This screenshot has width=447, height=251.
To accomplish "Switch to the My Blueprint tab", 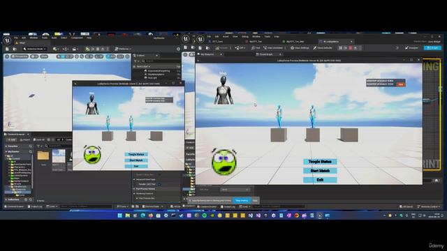I will tap(207, 54).
